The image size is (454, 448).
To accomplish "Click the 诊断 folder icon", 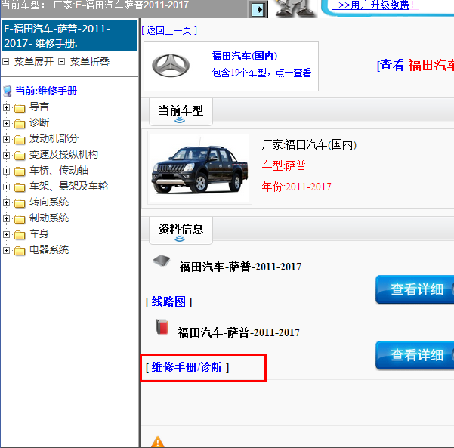I will (x=20, y=124).
